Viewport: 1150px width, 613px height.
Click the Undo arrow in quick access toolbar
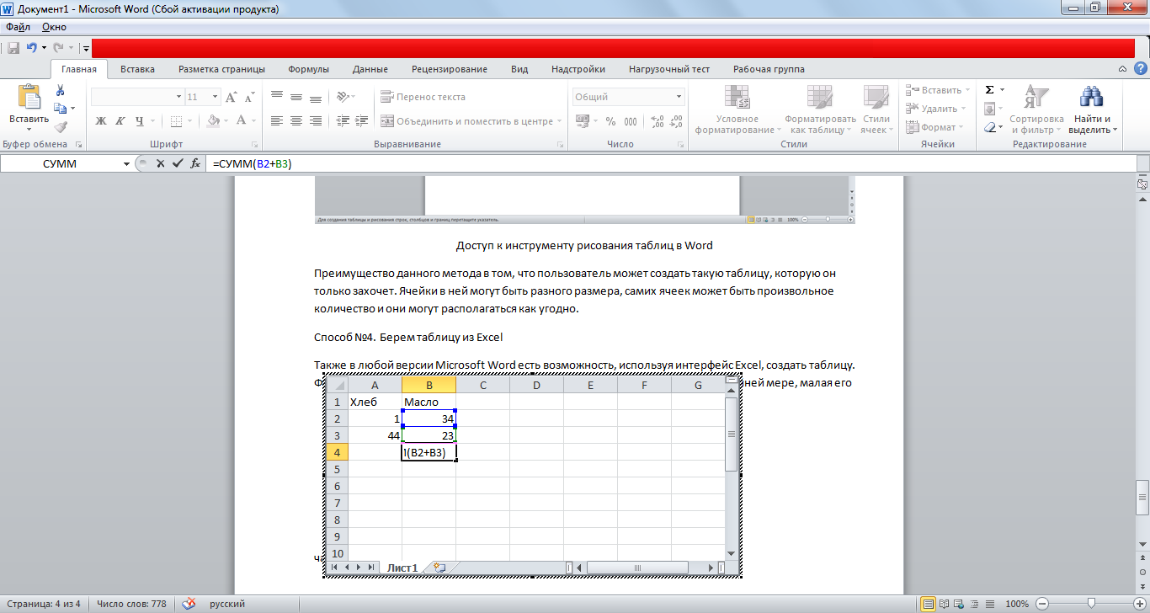tap(32, 49)
